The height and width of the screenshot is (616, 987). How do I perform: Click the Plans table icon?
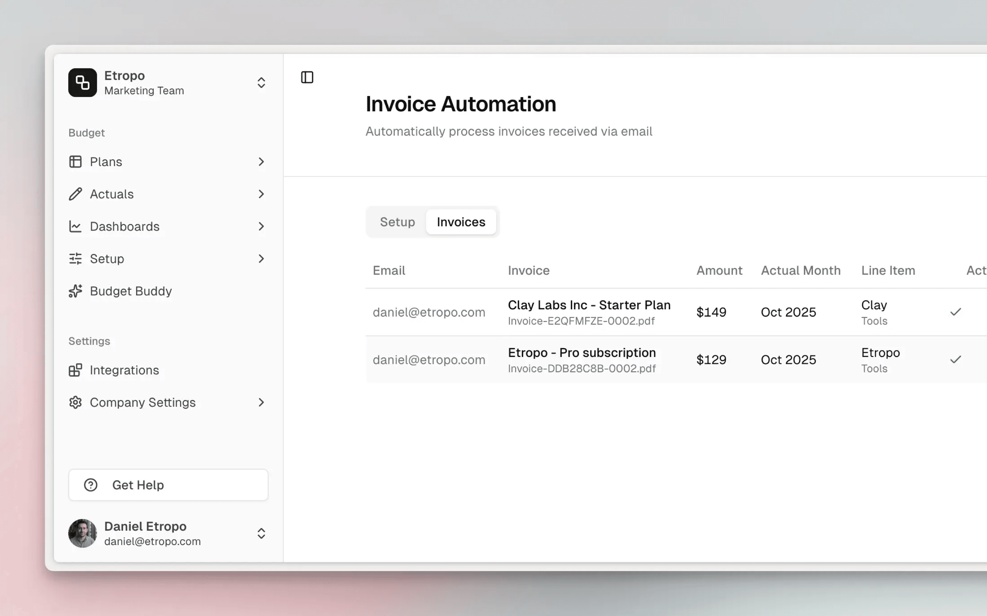pyautogui.click(x=75, y=162)
